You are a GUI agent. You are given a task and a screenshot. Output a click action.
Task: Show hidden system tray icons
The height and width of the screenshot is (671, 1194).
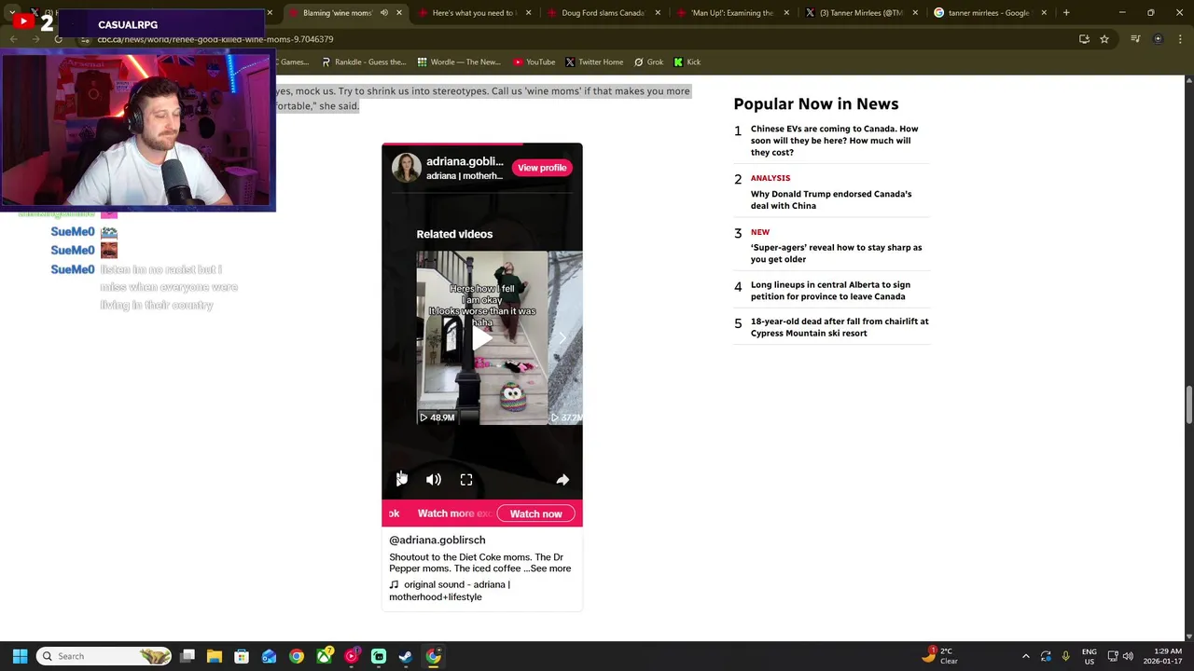(1026, 656)
